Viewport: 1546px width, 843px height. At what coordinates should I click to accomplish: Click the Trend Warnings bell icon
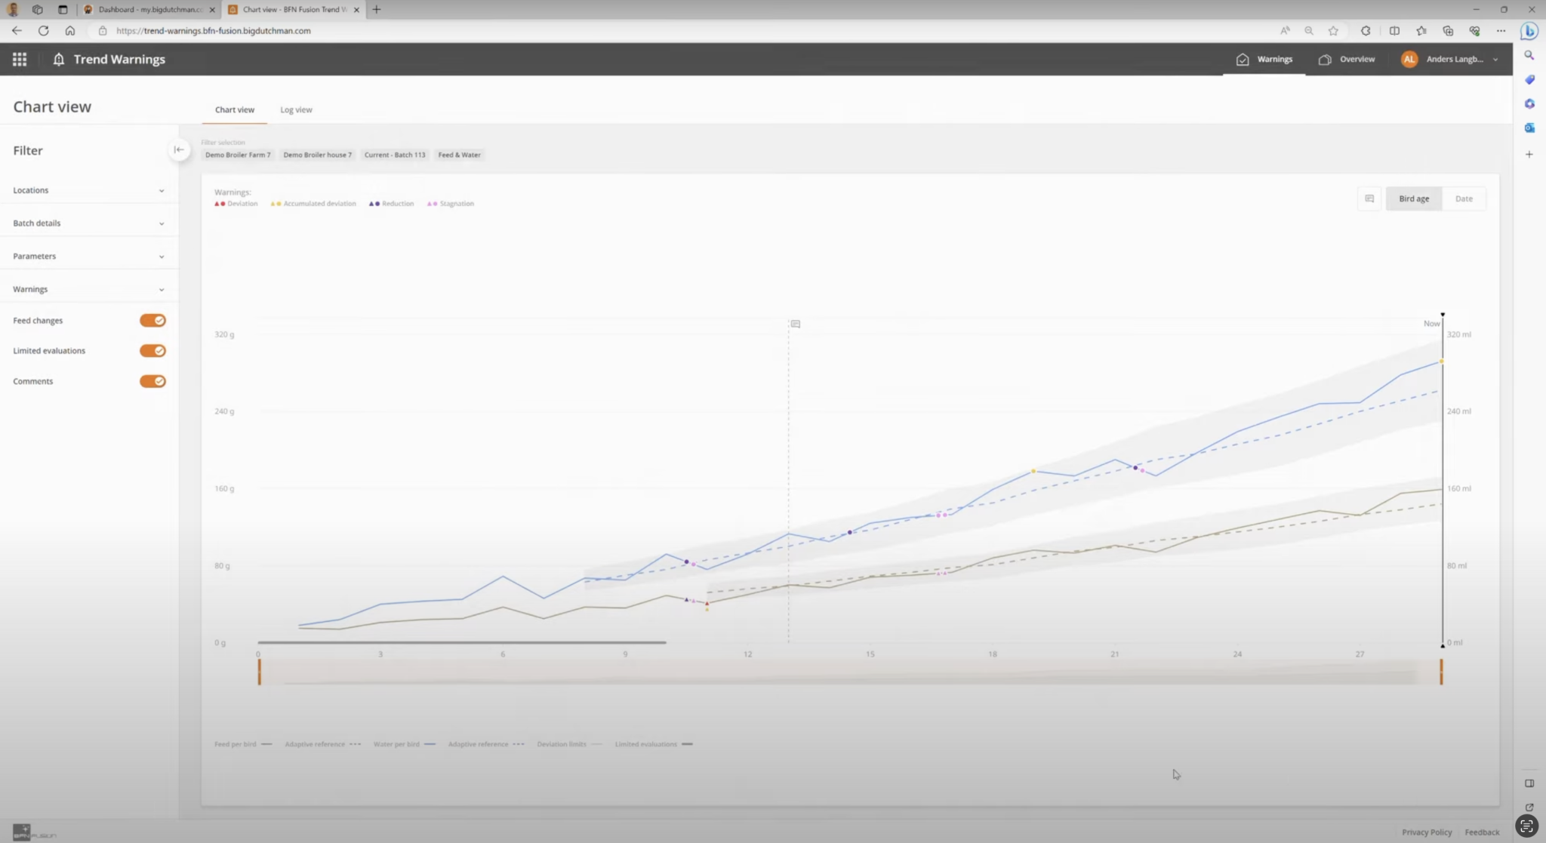(58, 59)
